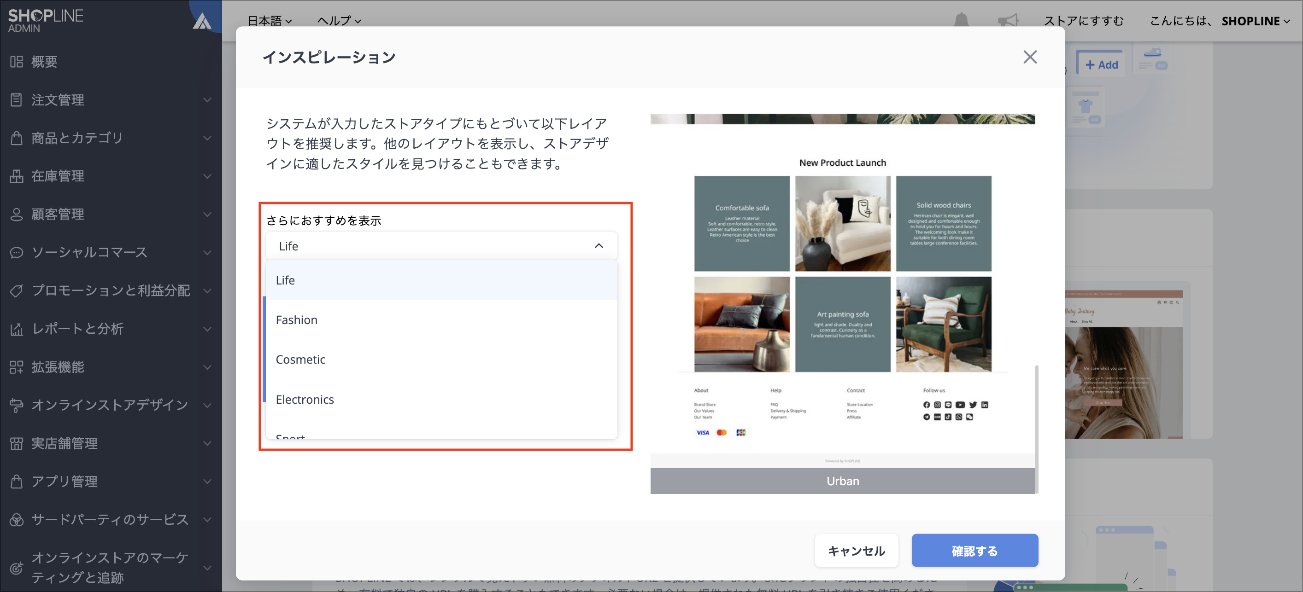This screenshot has width=1303, height=592.
Task: Expand the レポートと分析 menu chevron
Action: [x=207, y=329]
